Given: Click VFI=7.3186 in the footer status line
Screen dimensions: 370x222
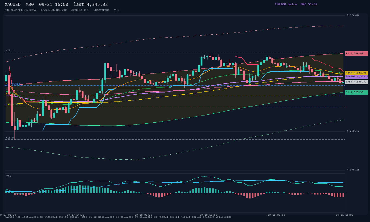Looking at the screenshot, I should (224, 217).
